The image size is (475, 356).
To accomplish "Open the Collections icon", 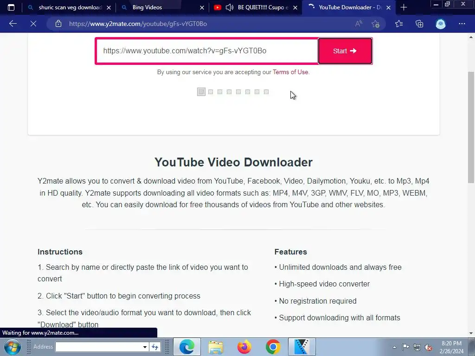I will 419,24.
